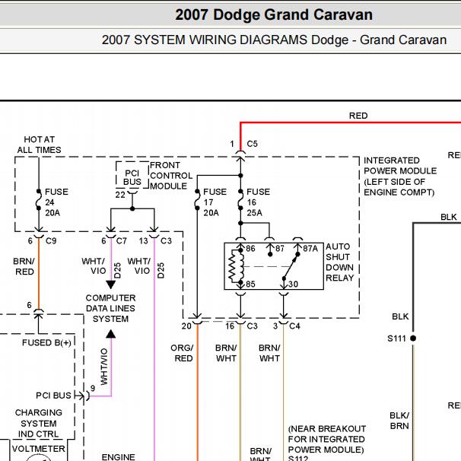Click relay terminal number '87A'
Viewport: 461px width, 461px height.
pos(310,249)
